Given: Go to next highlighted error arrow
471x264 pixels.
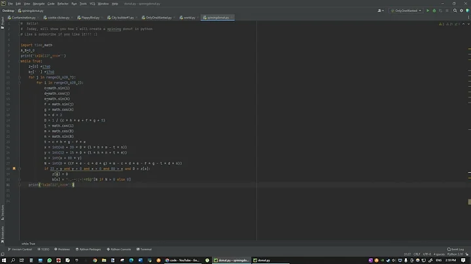Looking at the screenshot, I should tap(468, 24).
